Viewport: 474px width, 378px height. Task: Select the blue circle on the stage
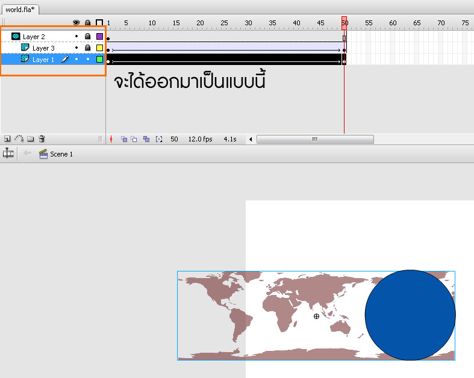410,315
